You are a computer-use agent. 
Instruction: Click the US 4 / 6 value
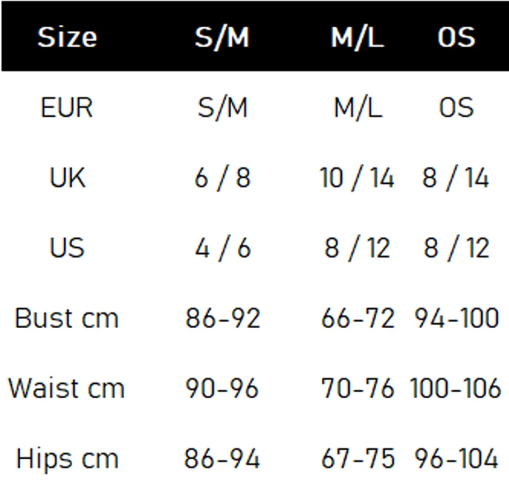pyautogui.click(x=222, y=248)
